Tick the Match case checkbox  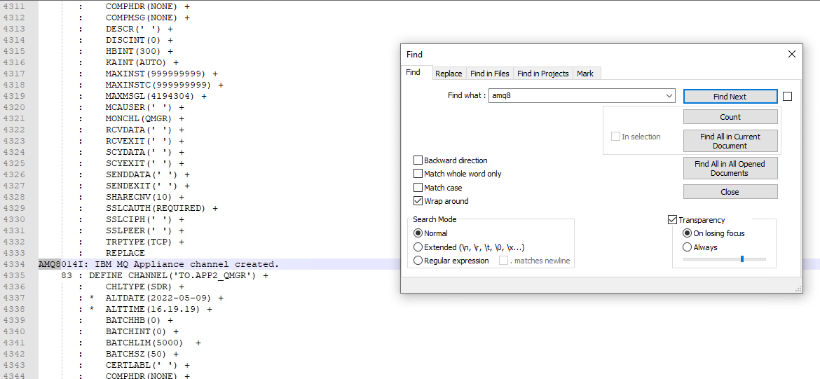[418, 187]
